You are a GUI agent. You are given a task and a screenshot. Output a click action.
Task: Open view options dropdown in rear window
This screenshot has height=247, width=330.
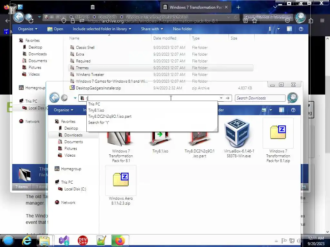pos(279,29)
